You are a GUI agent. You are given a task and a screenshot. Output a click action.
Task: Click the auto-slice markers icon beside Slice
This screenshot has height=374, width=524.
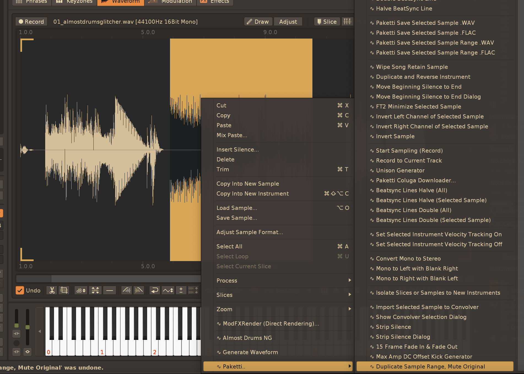pos(347,21)
